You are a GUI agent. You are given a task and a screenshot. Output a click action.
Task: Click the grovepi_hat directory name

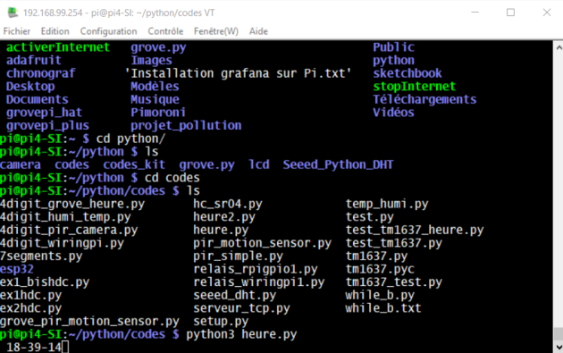click(44, 113)
